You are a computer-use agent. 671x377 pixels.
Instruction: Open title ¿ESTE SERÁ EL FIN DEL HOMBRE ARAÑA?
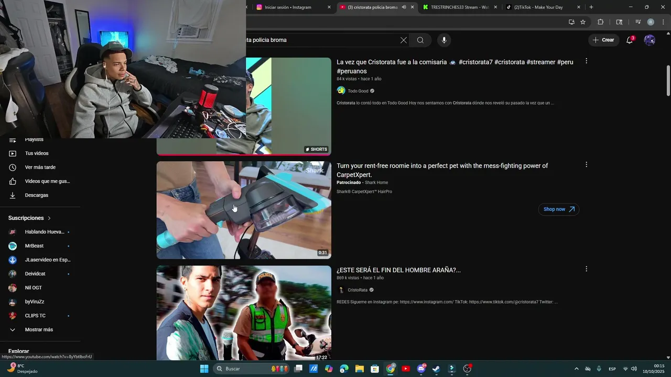[x=398, y=270]
